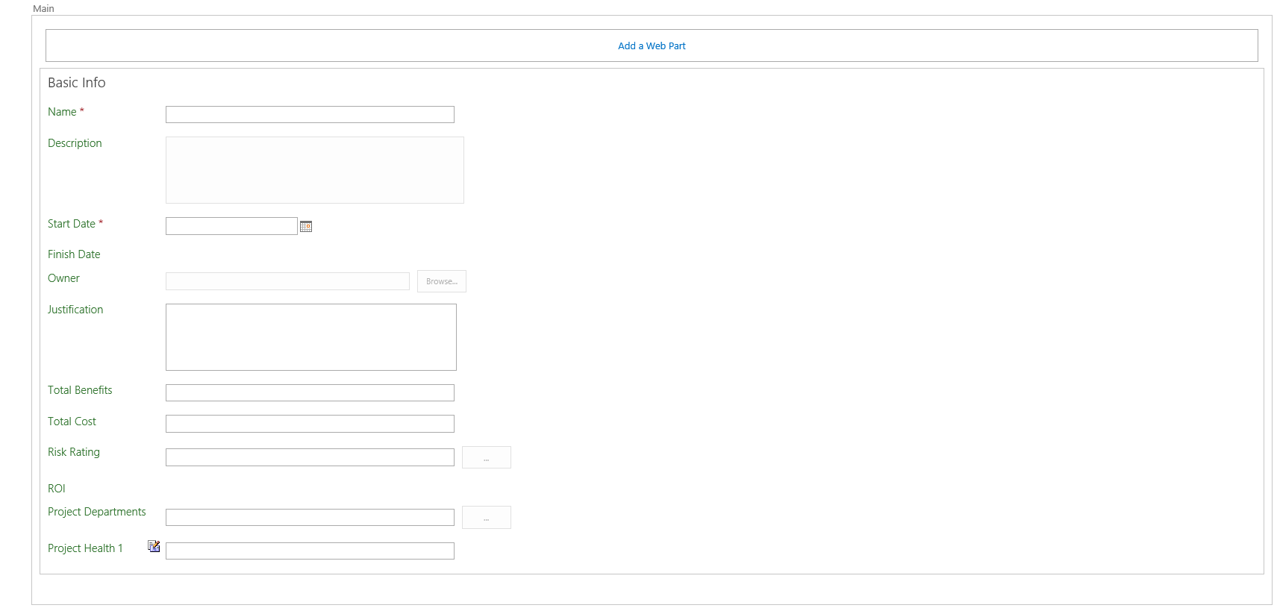The height and width of the screenshot is (611, 1277).
Task: Focus the Name text field
Action: pos(310,114)
